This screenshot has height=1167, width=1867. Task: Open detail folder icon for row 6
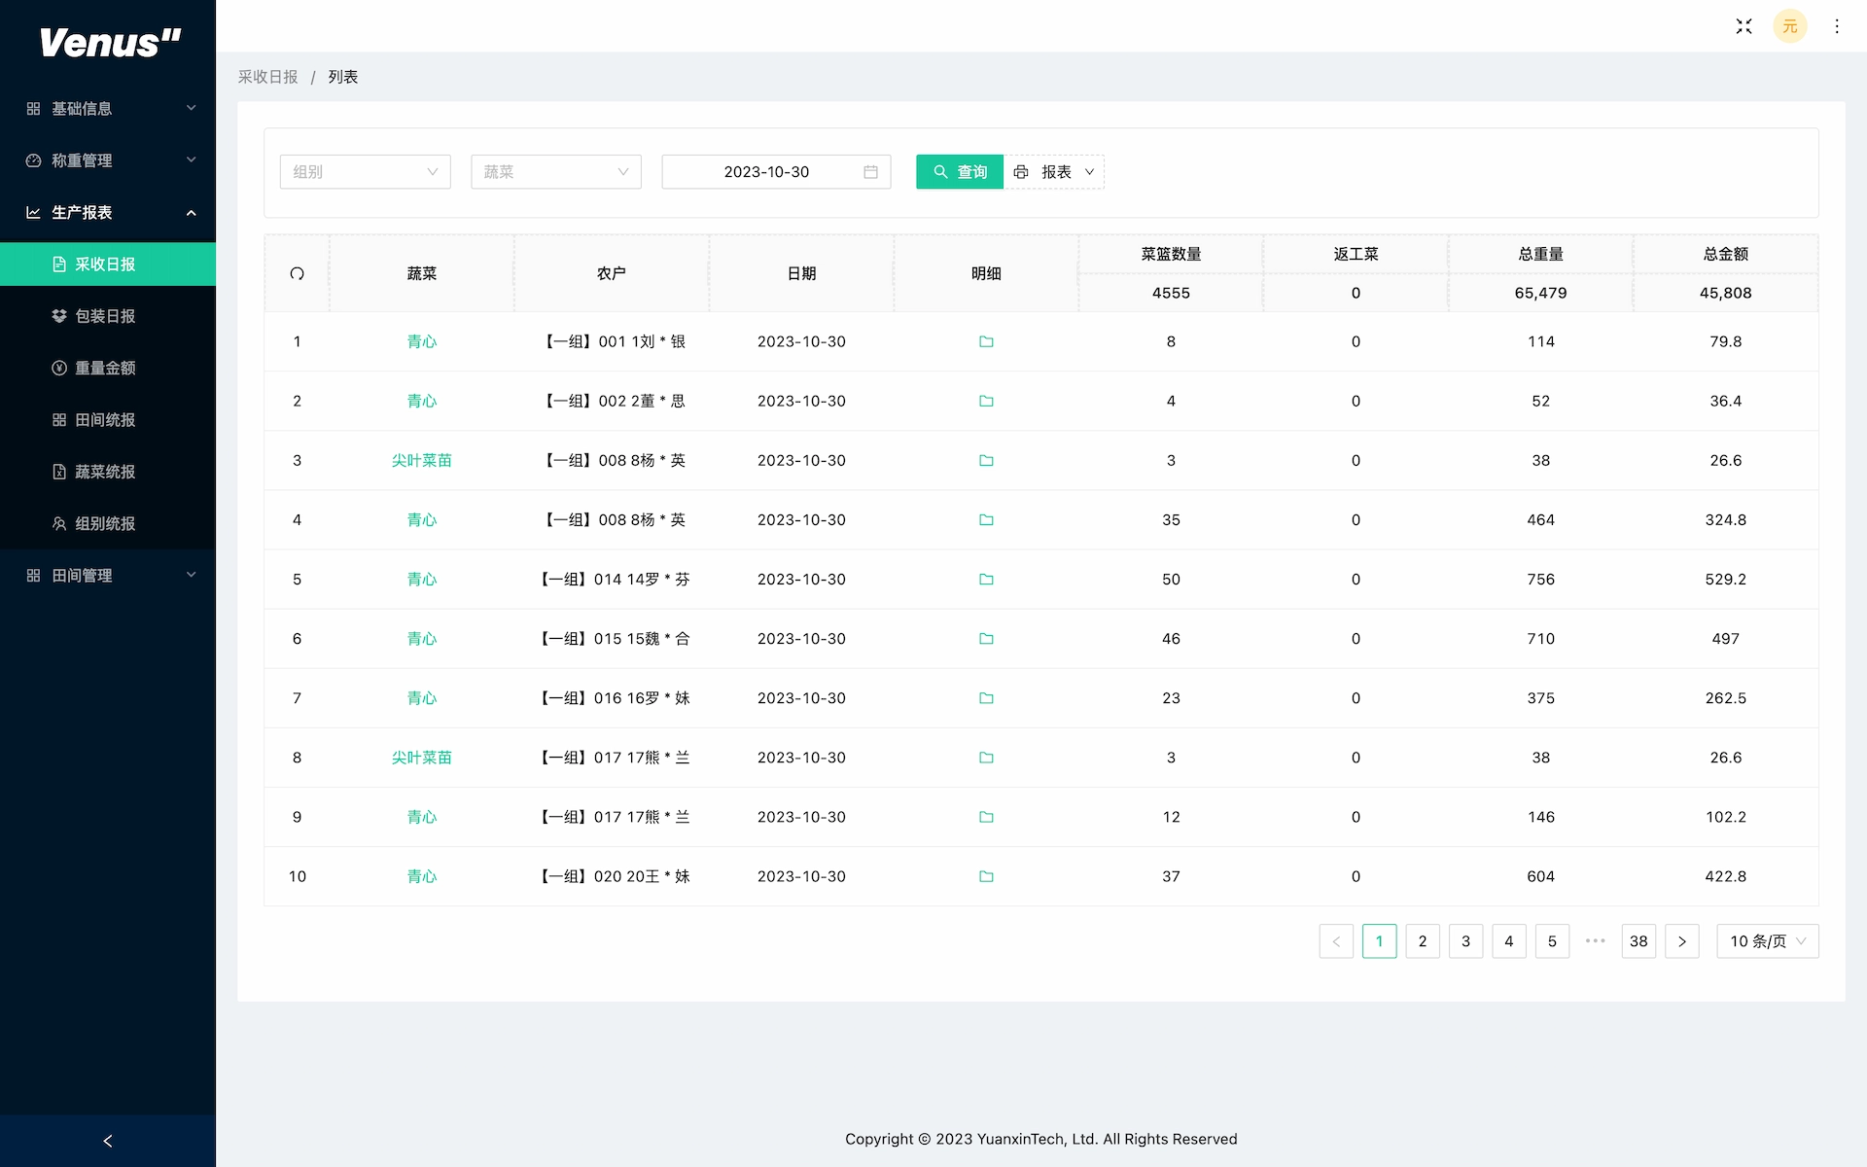coord(986,638)
